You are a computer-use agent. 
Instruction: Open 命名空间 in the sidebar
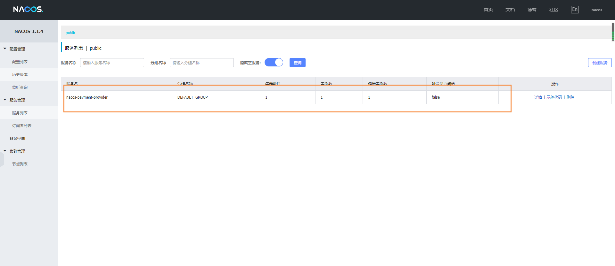pyautogui.click(x=17, y=138)
